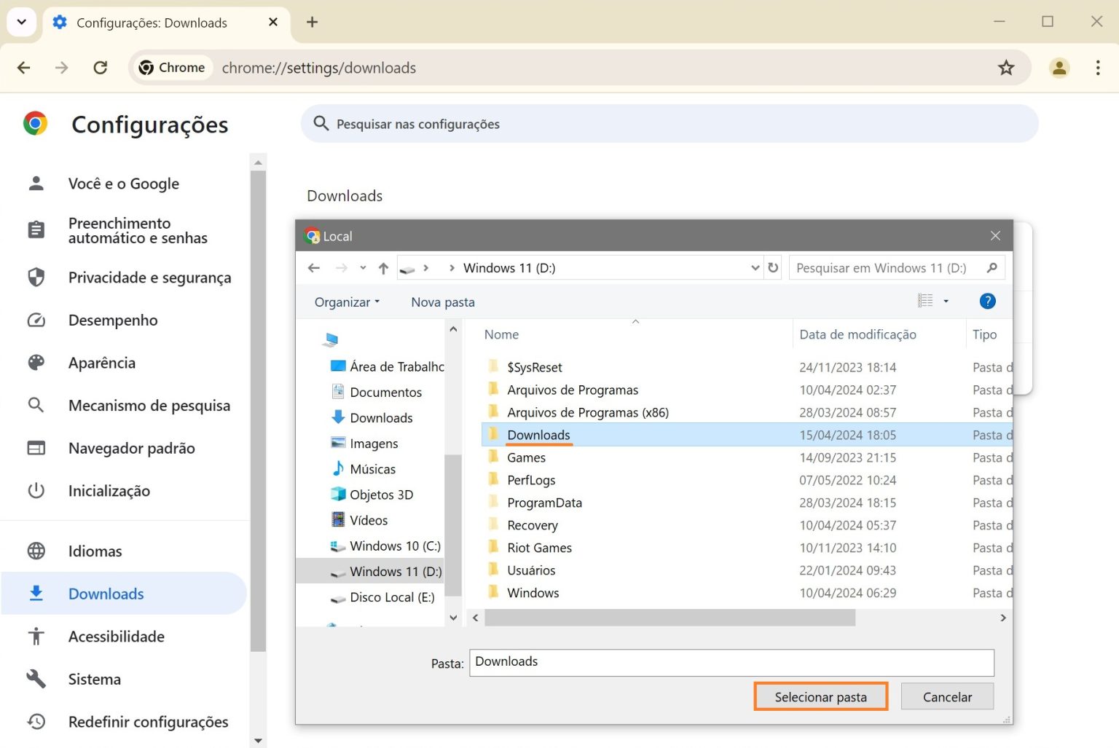
Task: Open the Chrome three-dot menu
Action: pyautogui.click(x=1099, y=68)
